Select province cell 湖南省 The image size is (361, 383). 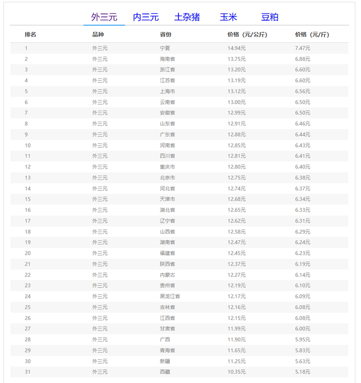pyautogui.click(x=168, y=242)
